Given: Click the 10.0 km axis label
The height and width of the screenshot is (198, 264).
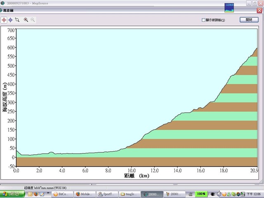Looking at the screenshot, I should (x=132, y=170).
